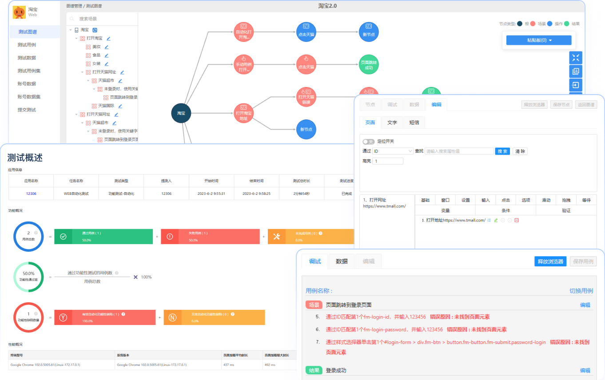
Task: Collapse the 淘宝 root tree arrow
Action: tap(70, 30)
